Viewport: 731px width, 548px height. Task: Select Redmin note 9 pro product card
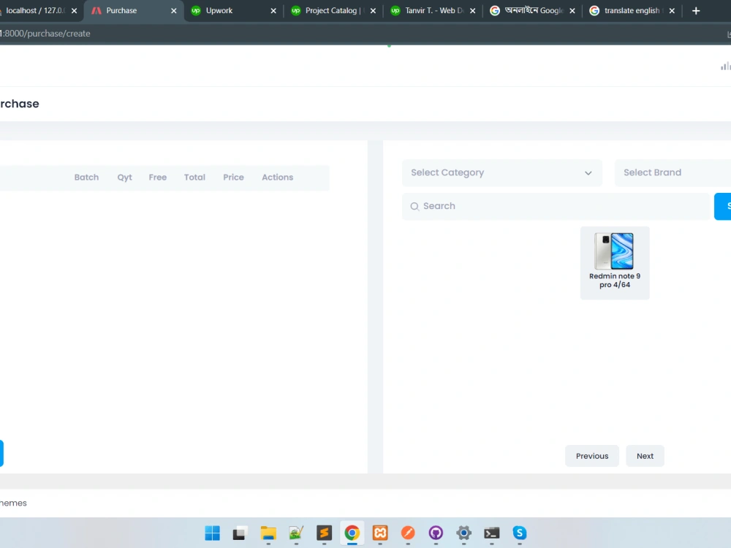click(x=615, y=263)
